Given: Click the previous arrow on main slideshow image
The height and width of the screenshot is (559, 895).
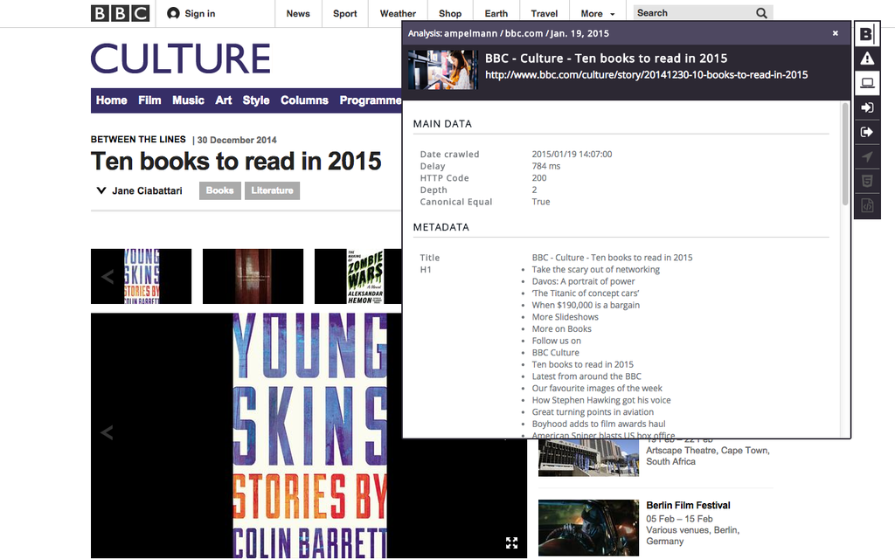Looking at the screenshot, I should click(x=107, y=432).
